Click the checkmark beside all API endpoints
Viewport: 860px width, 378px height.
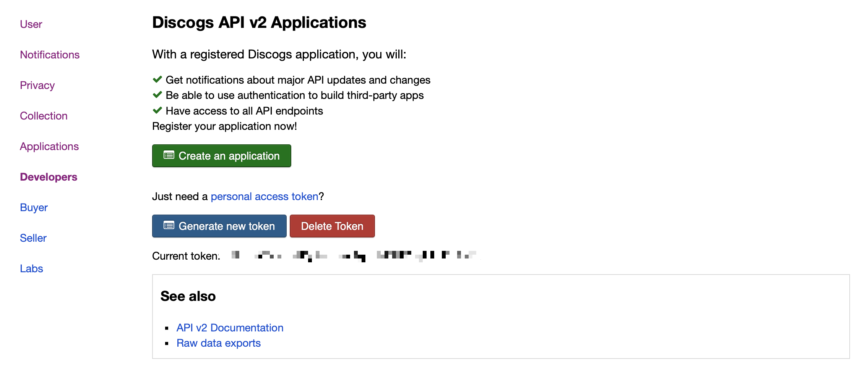click(157, 110)
